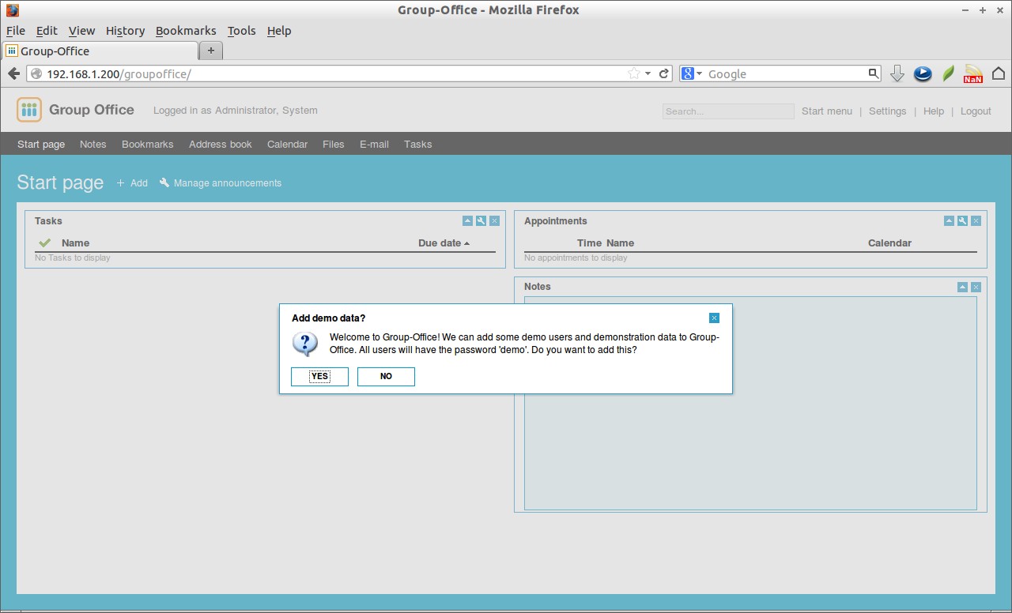Switch to the E-mail module tab

374,144
